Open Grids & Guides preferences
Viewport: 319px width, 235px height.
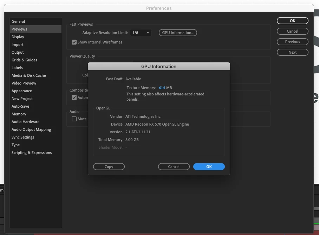(x=35, y=60)
